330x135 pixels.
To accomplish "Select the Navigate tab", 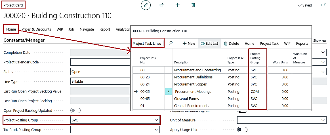I will [87, 29].
